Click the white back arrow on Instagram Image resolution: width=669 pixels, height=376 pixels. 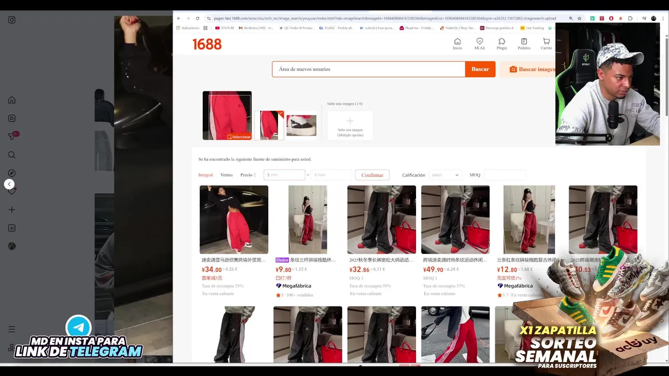9,184
